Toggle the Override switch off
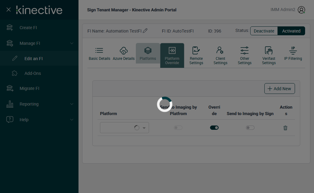The width and height of the screenshot is (314, 193). 214,128
